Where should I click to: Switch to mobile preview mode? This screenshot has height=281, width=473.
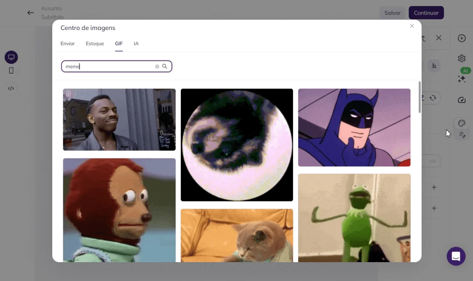[11, 70]
